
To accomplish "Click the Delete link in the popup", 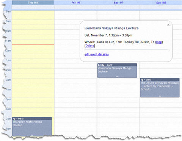I will pos(90,46).
